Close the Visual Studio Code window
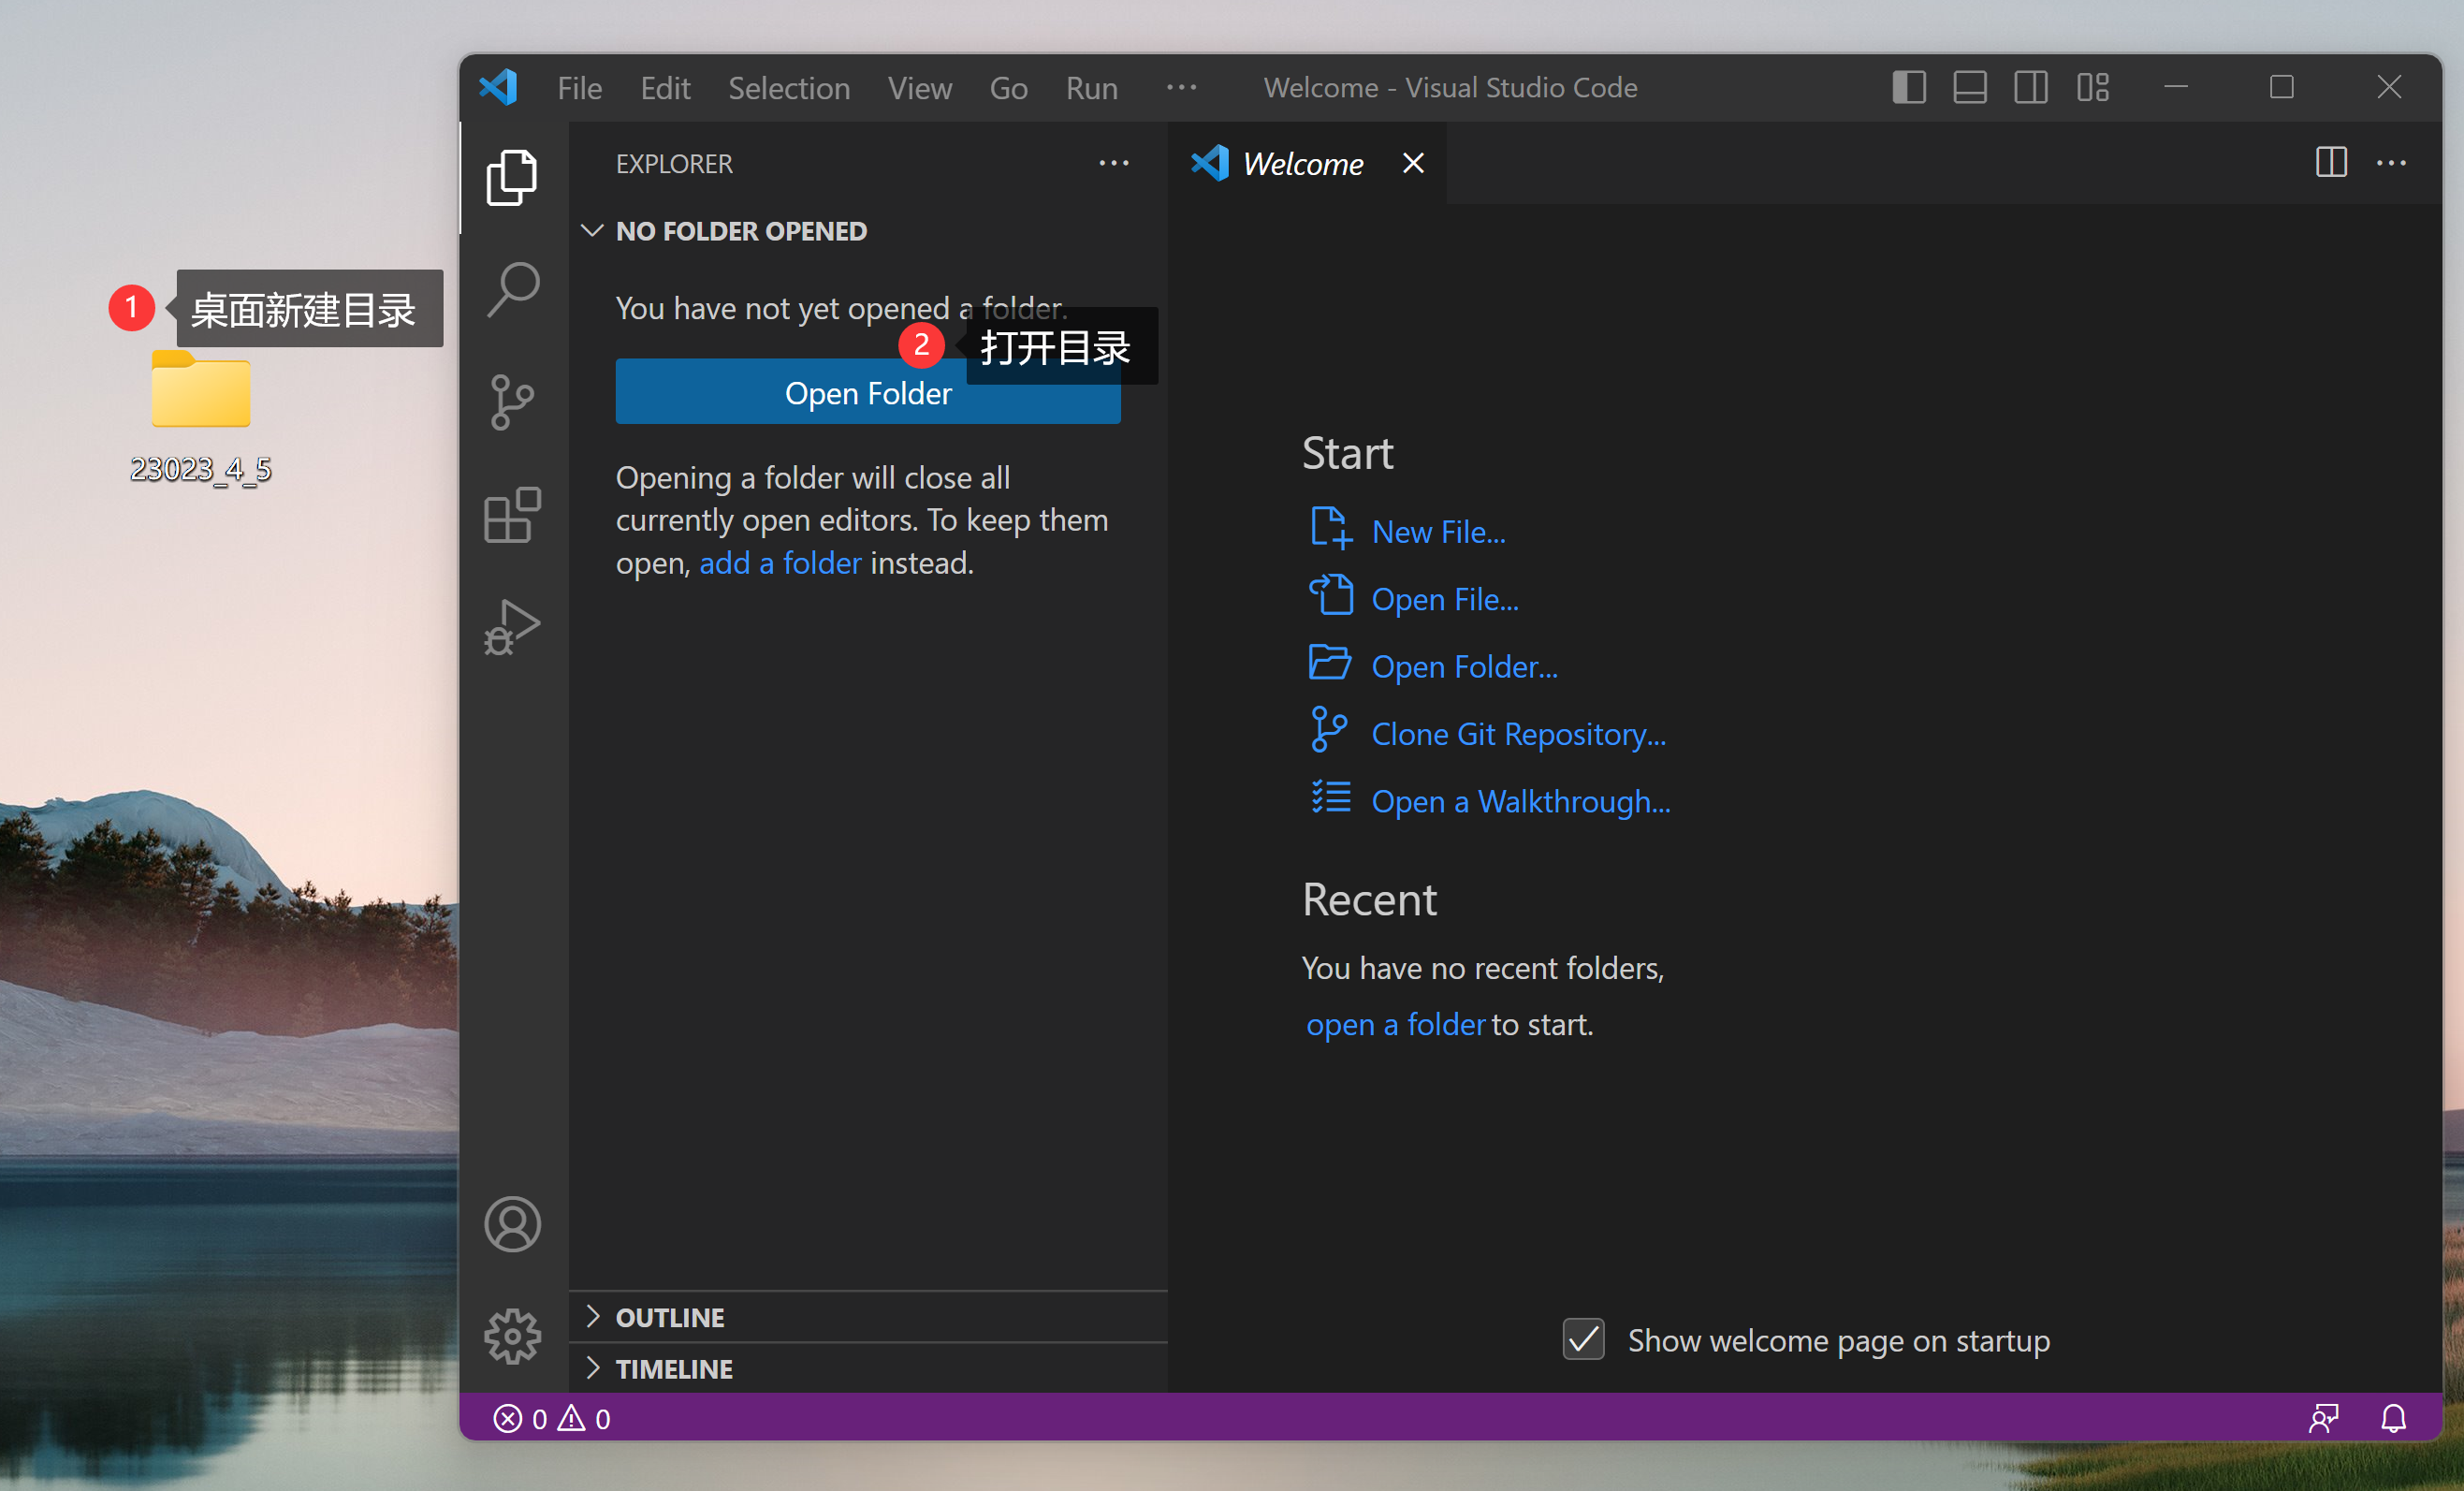The height and width of the screenshot is (1491, 2464). point(2388,87)
